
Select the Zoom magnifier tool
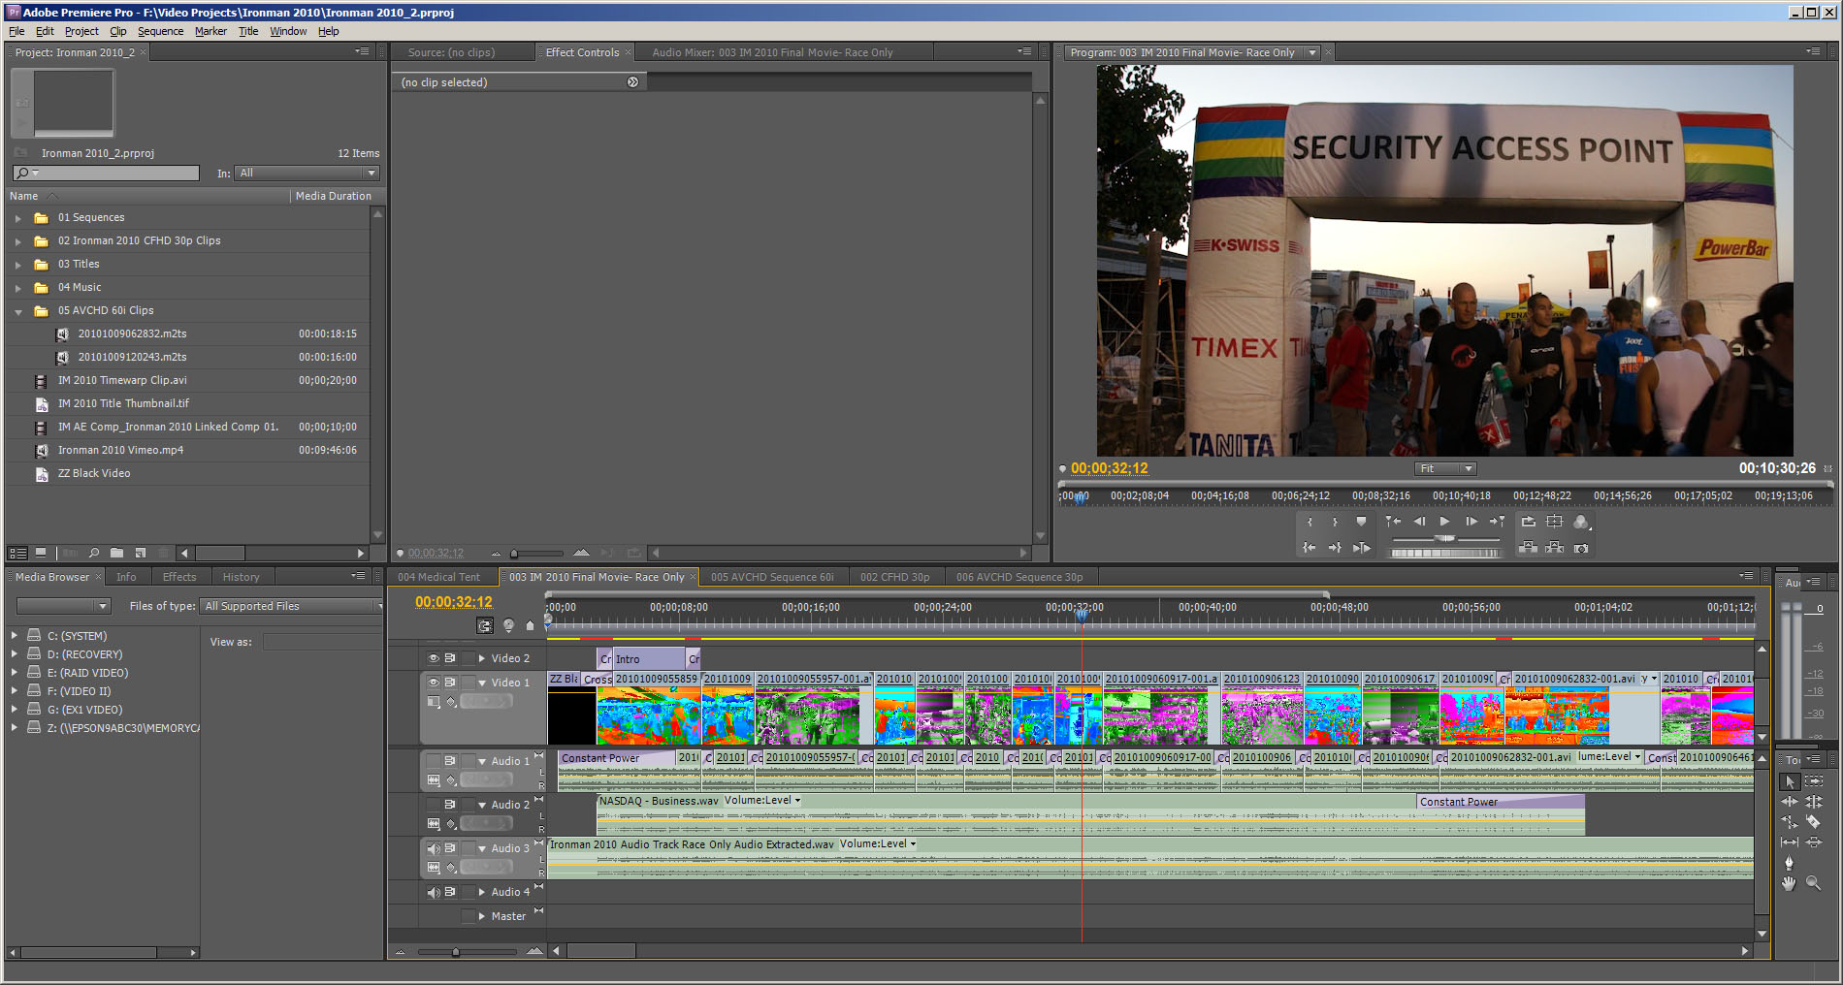pos(1813,883)
